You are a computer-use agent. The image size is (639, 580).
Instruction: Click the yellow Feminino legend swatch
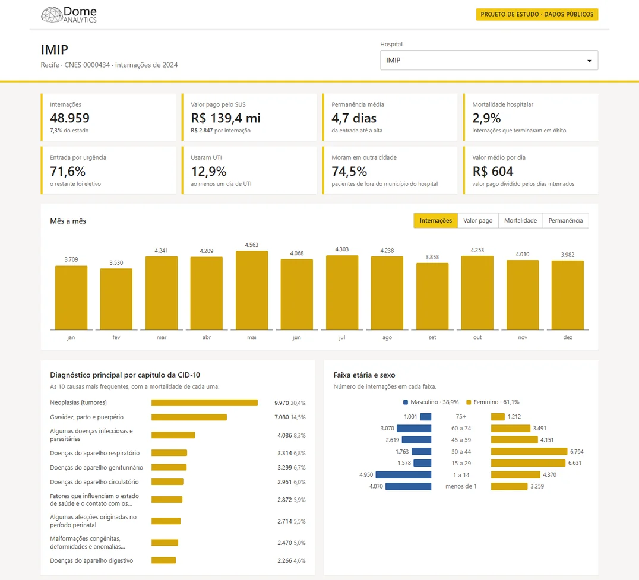[469, 402]
